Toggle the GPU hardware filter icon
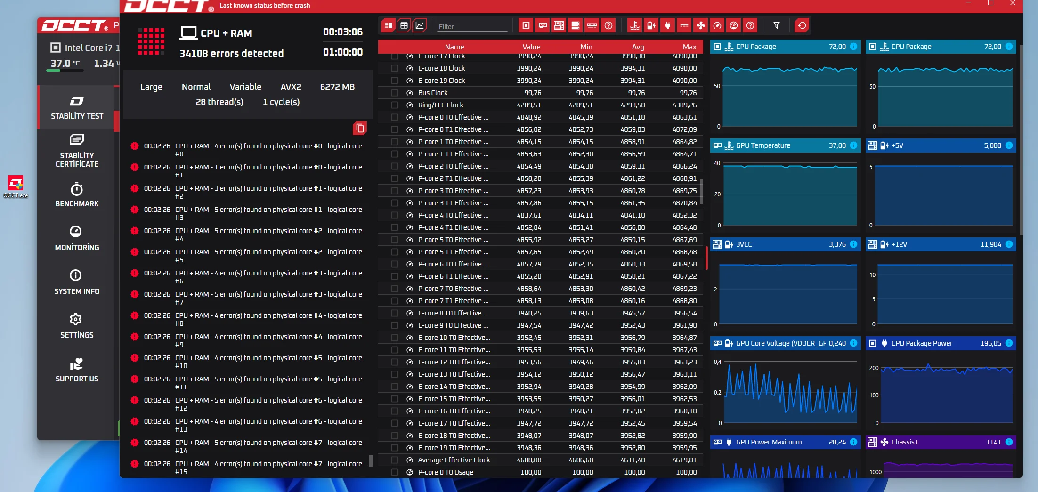 [543, 25]
